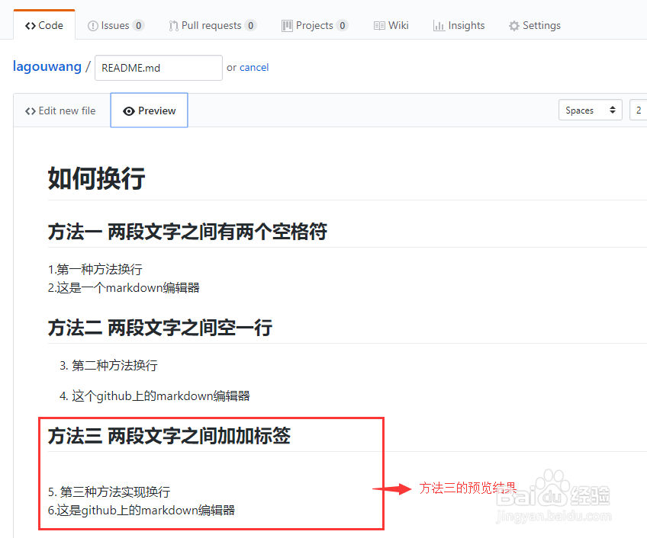
Task: Click the lagouwang repository link
Action: 47,66
